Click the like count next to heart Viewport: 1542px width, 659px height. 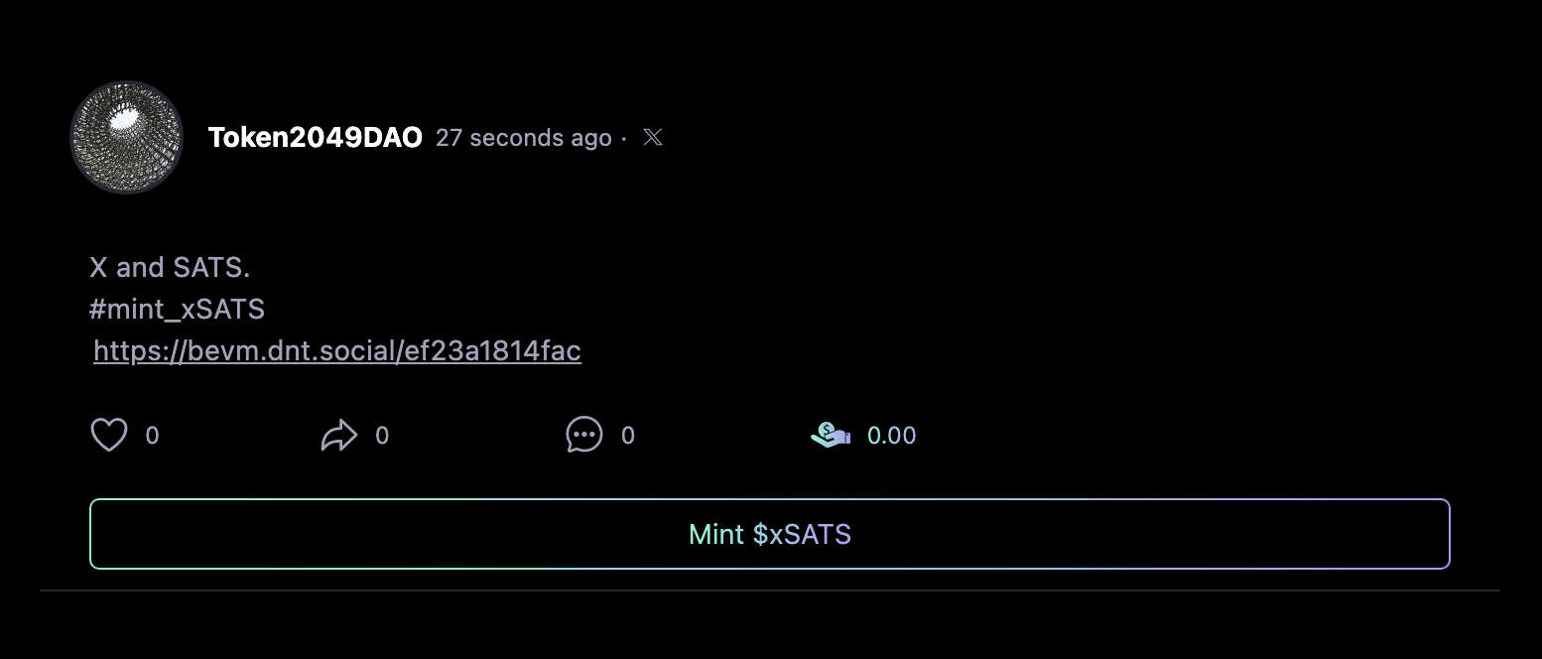click(x=152, y=436)
